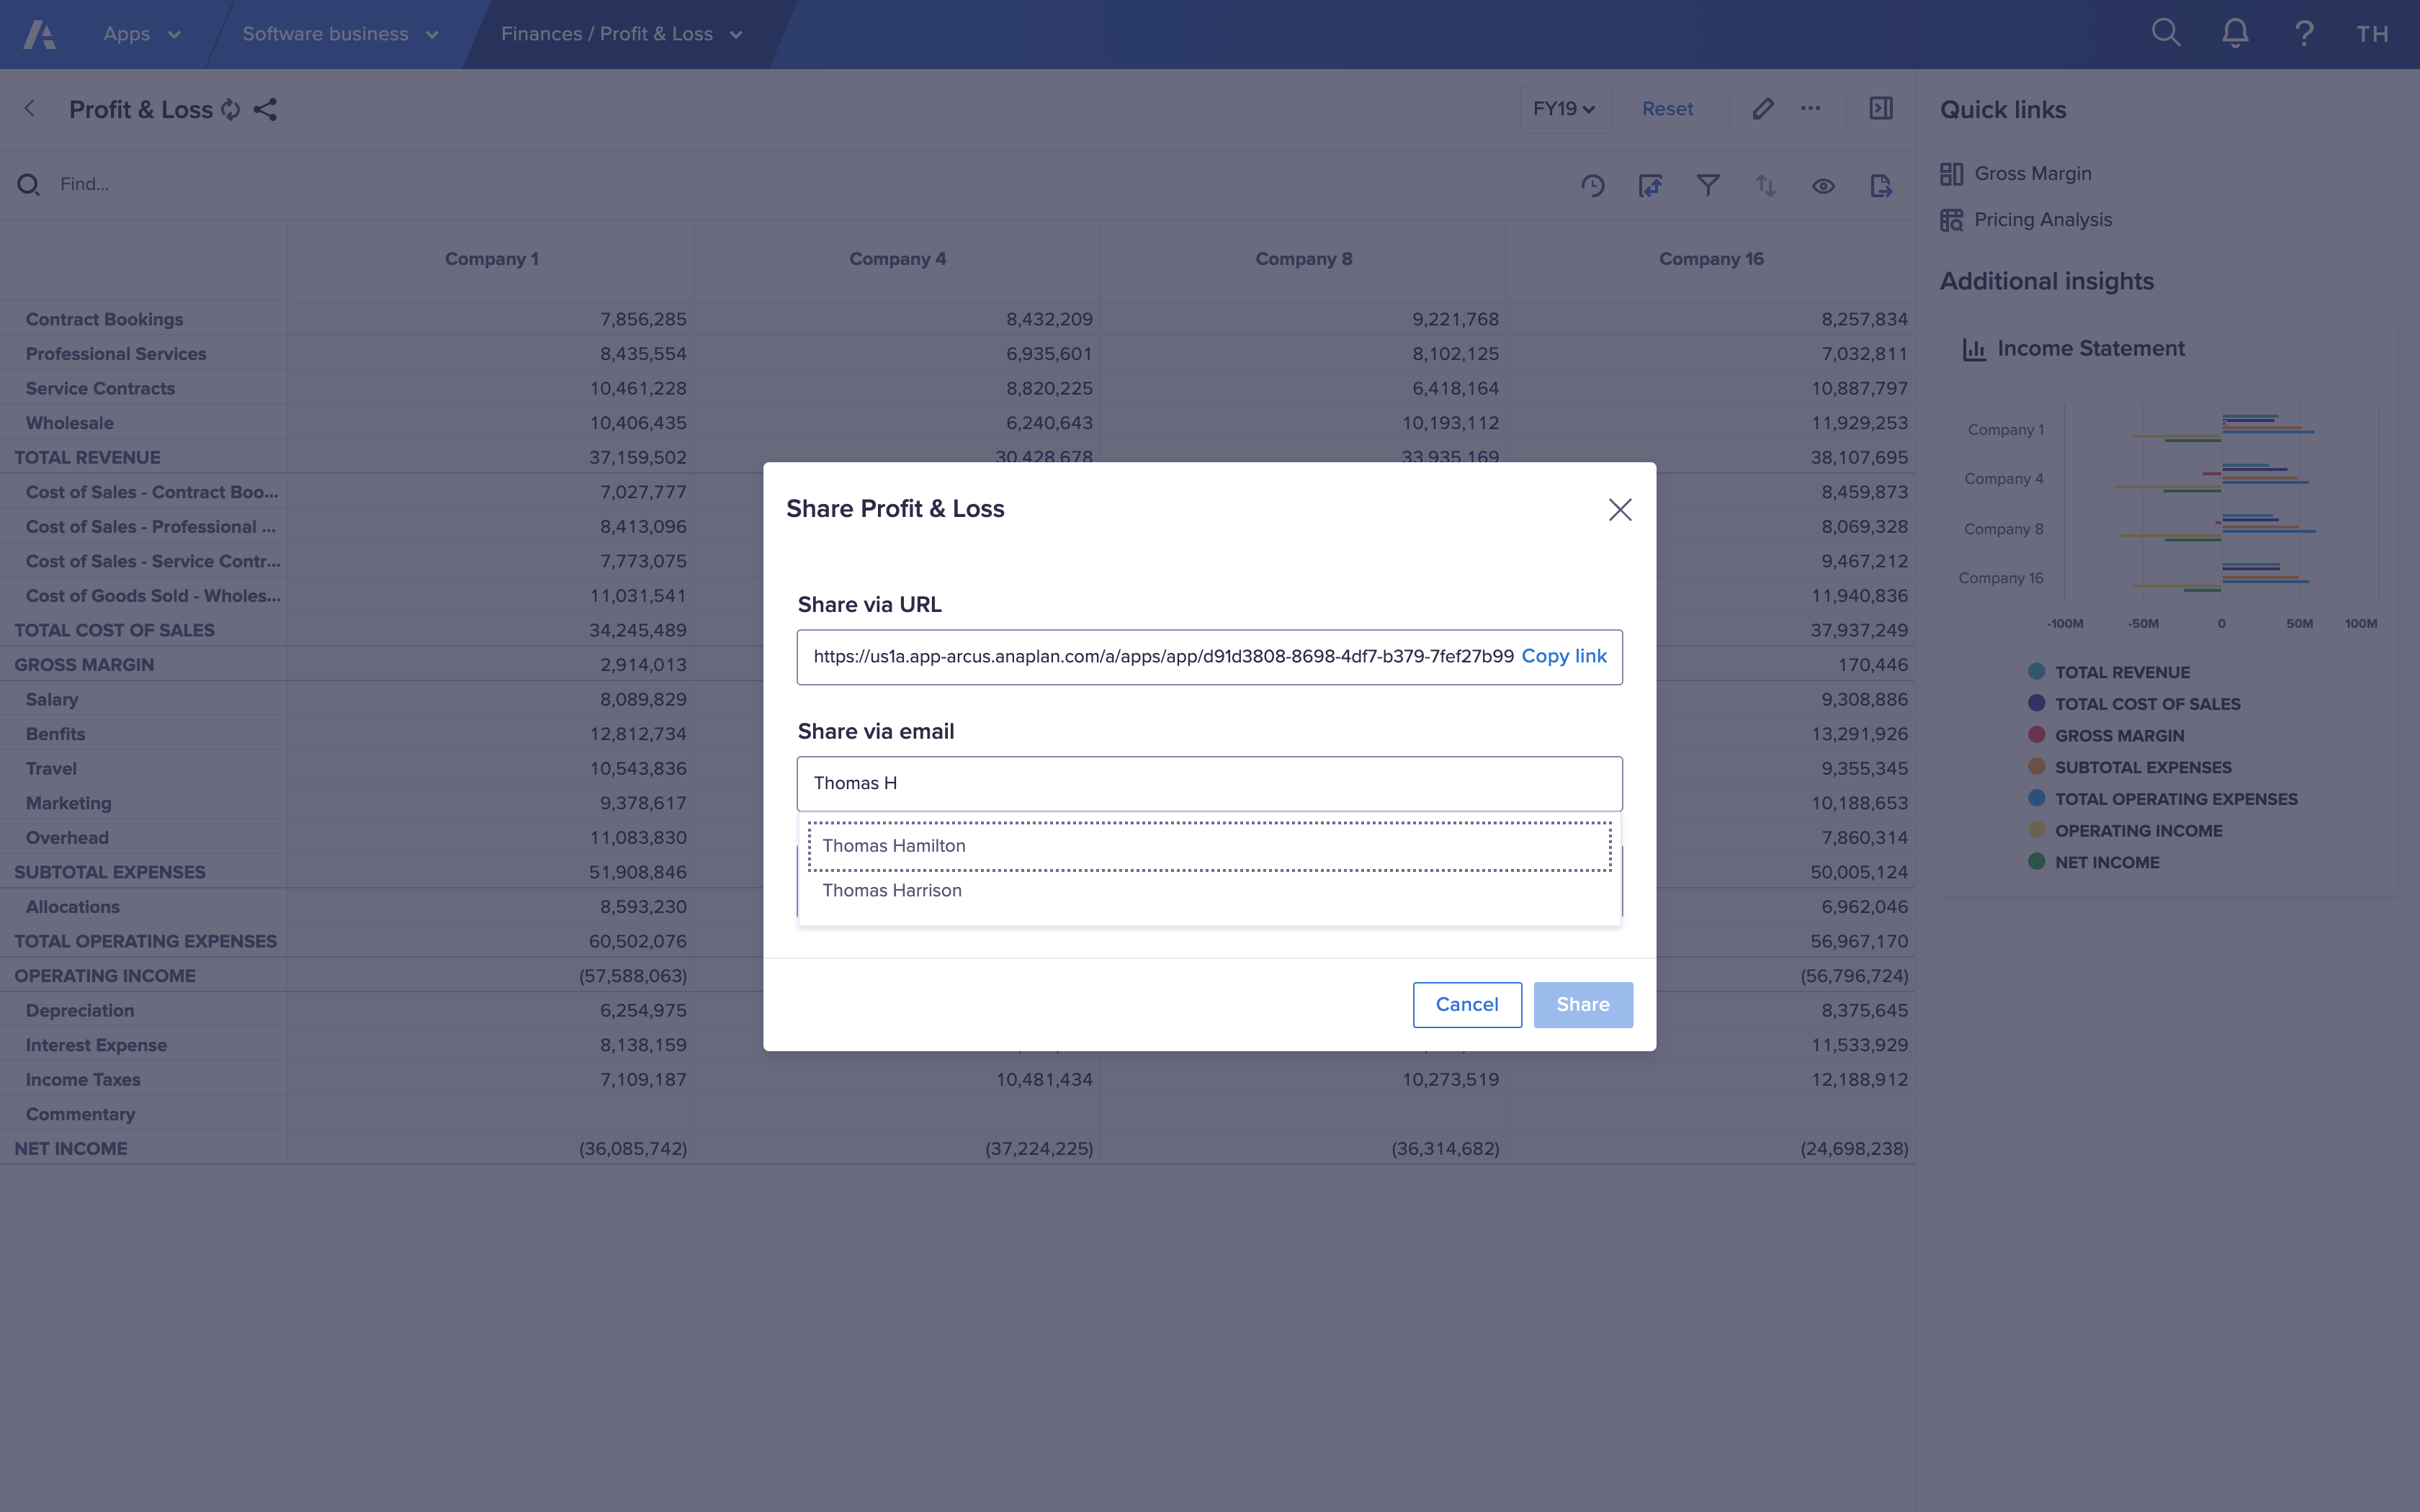Toggle SUBTOTAL EXPENSES legend entry

click(2129, 767)
